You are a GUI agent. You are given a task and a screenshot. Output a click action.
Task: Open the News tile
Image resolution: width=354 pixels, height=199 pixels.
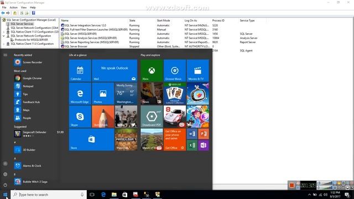coord(152,93)
